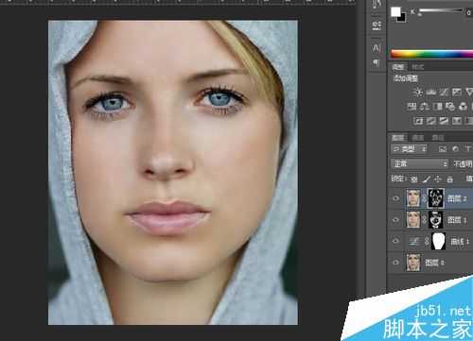
Task: Open the blend mode dropdown showing 正常
Action: point(420,163)
